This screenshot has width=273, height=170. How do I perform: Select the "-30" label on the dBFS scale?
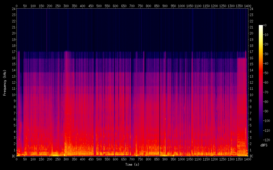267,54
